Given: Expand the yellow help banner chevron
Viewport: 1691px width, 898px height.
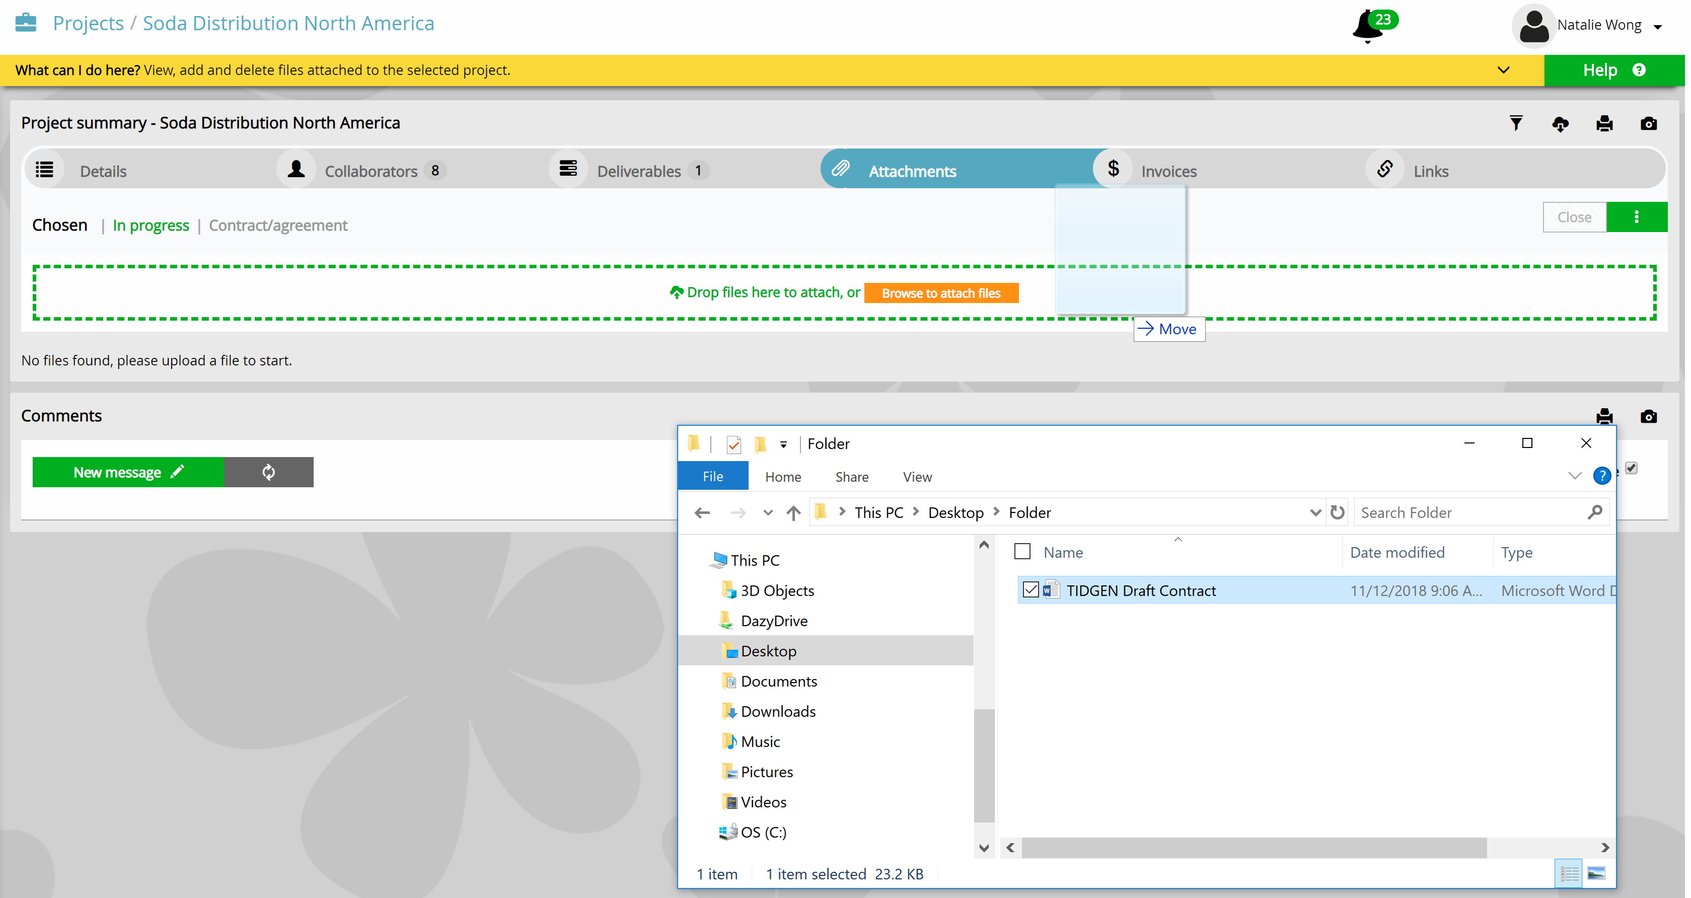Looking at the screenshot, I should [1504, 70].
